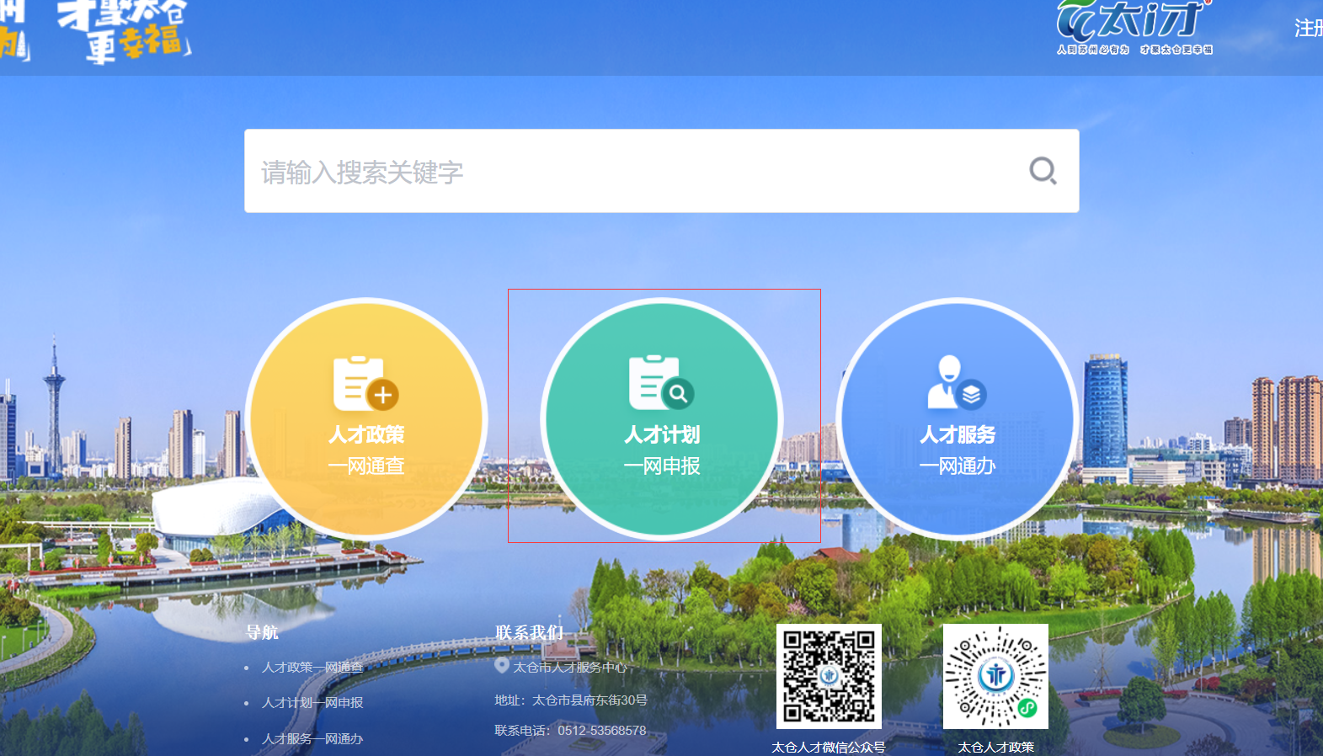The height and width of the screenshot is (756, 1323).
Task: Follow the footer link 人才服务一网通办
Action: (x=312, y=738)
